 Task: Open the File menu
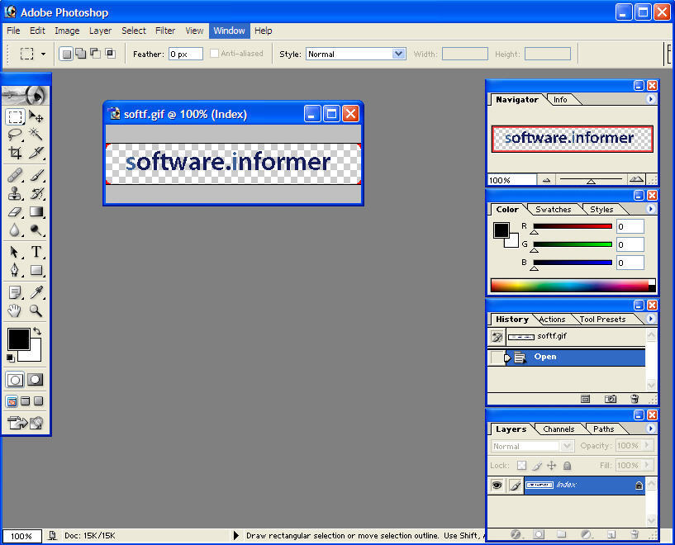[13, 31]
